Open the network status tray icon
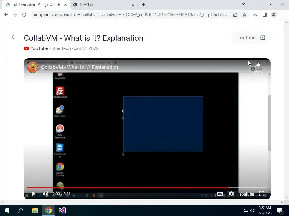 (246, 210)
